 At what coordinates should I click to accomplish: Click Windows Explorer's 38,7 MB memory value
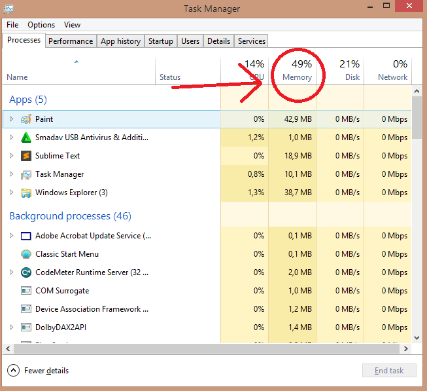[298, 193]
